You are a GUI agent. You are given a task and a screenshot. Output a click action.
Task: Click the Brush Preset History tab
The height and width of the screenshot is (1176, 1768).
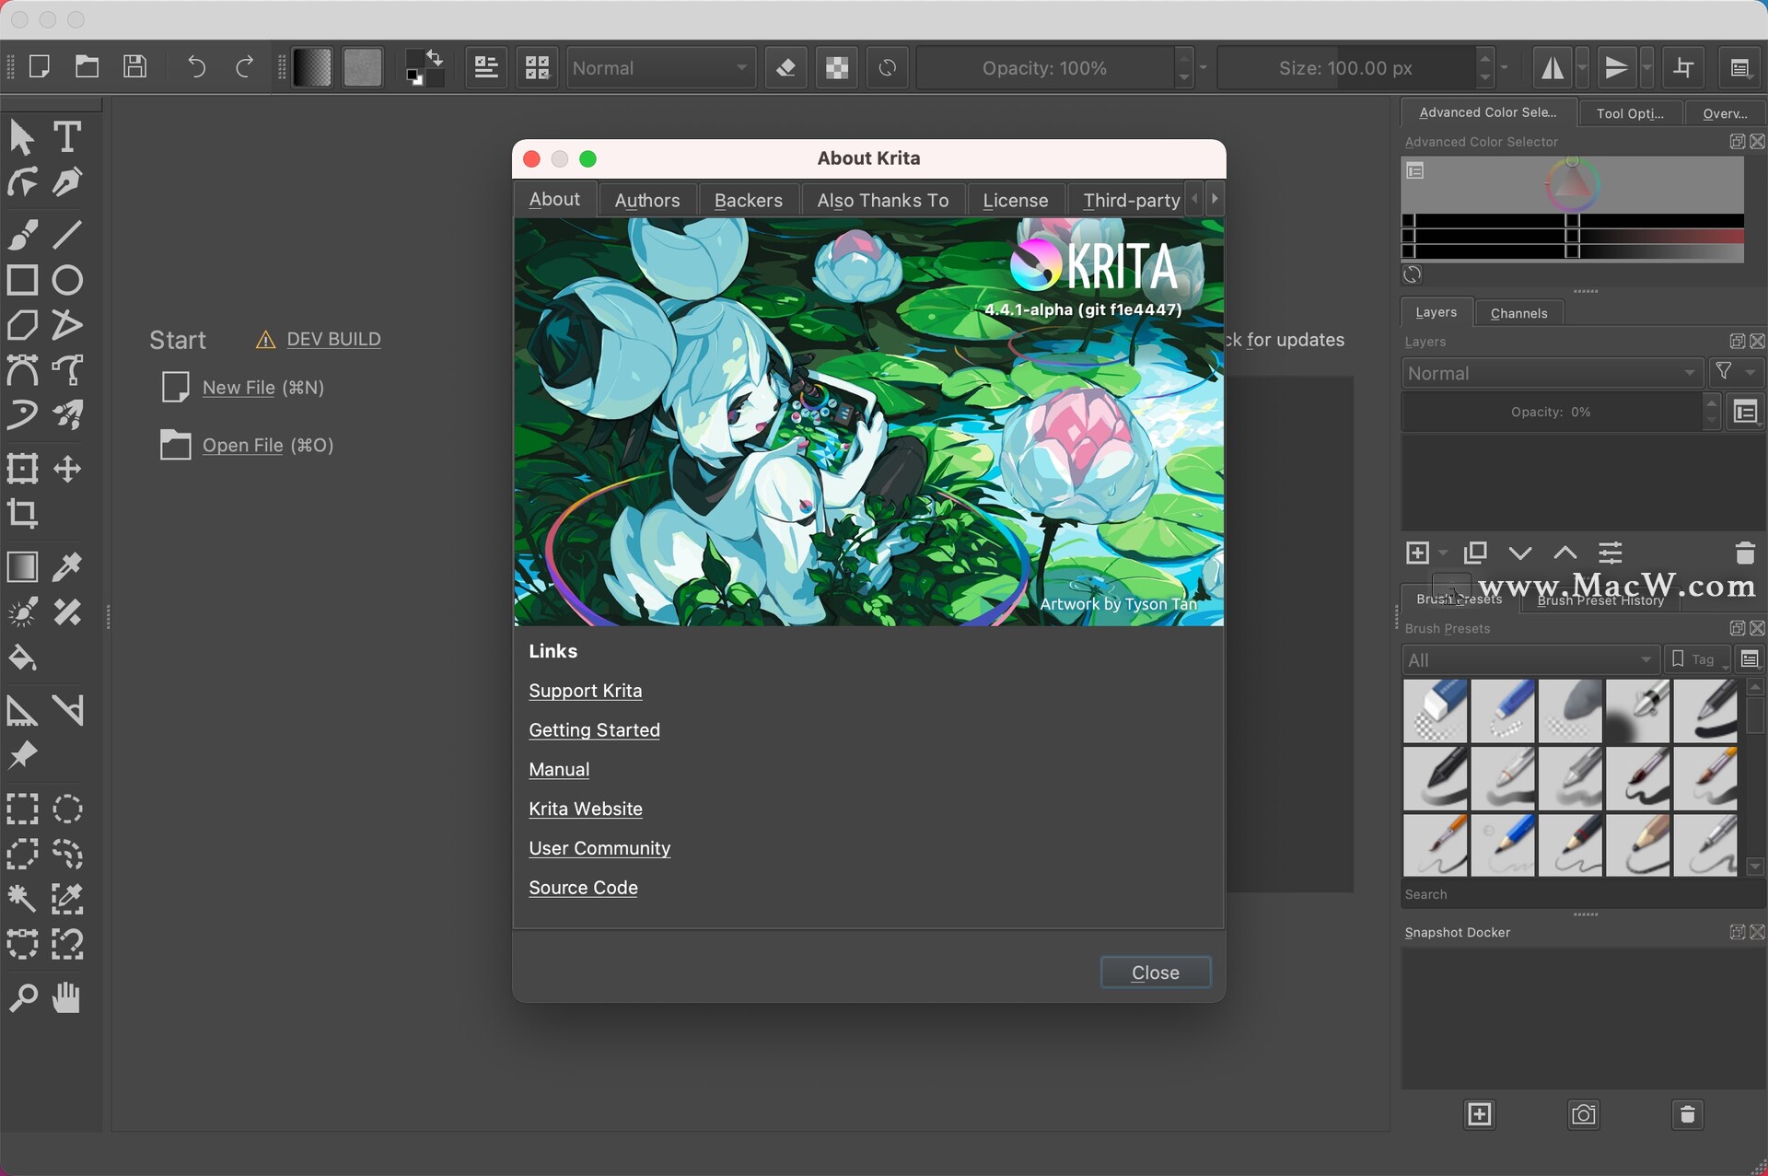(x=1601, y=600)
